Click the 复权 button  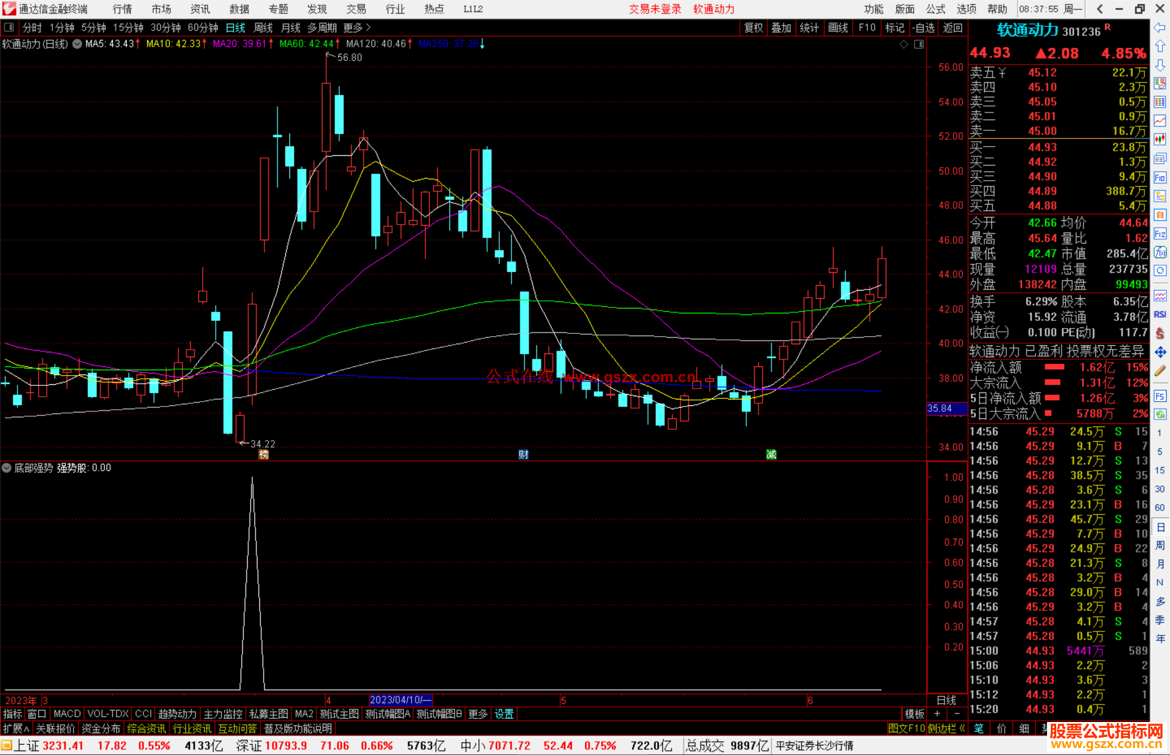tap(753, 28)
